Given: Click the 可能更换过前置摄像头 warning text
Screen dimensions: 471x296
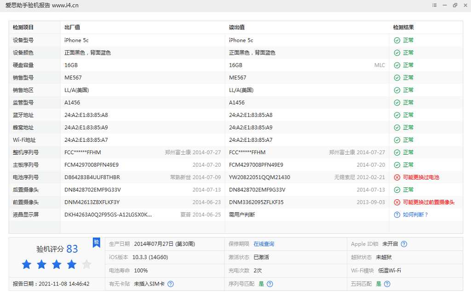Looking at the screenshot, I should pyautogui.click(x=429, y=202).
